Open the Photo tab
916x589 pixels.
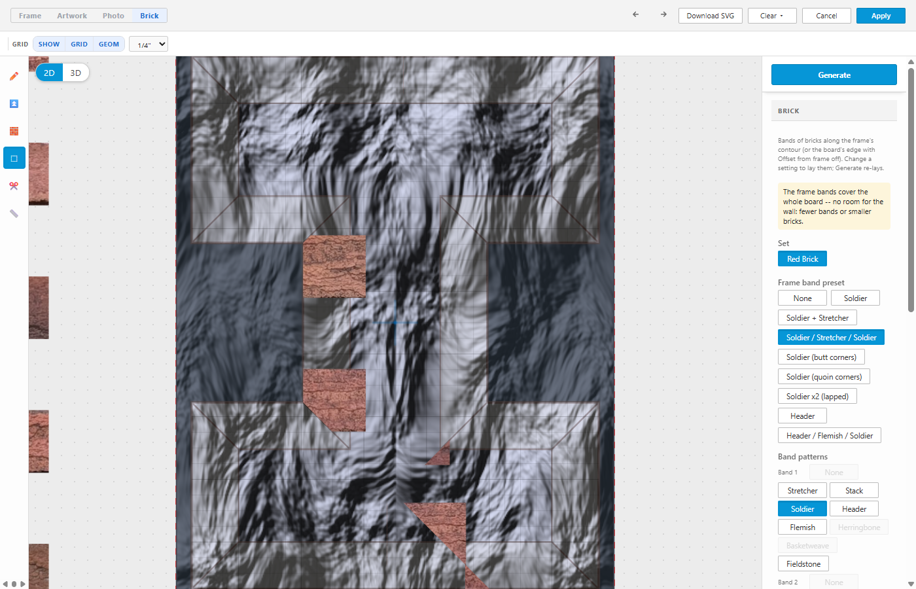coord(113,16)
